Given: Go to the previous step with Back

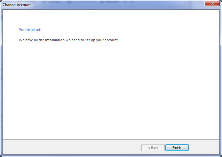Looking at the screenshot, I should (153, 148).
